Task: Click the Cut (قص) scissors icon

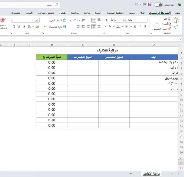Action: 168,19
